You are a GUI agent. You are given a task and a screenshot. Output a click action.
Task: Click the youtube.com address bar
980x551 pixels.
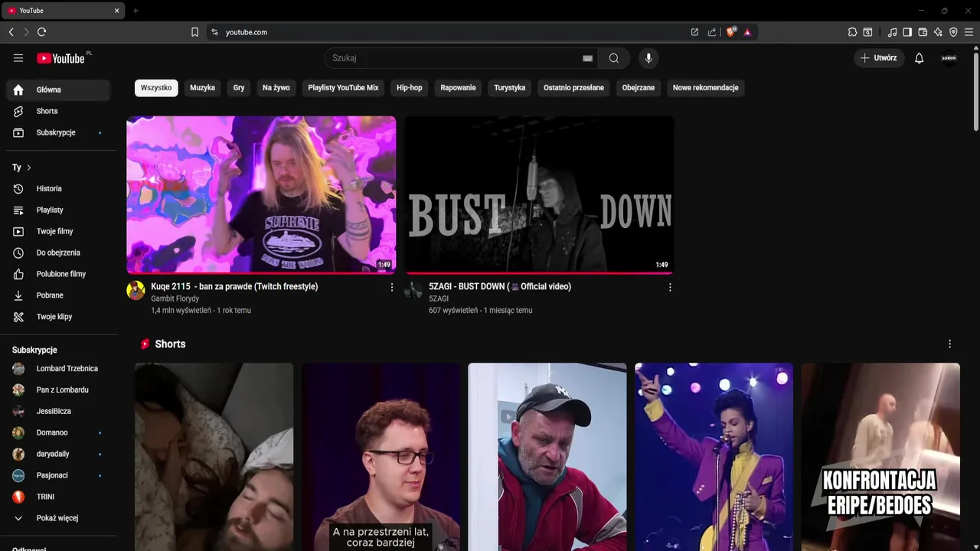click(x=452, y=32)
